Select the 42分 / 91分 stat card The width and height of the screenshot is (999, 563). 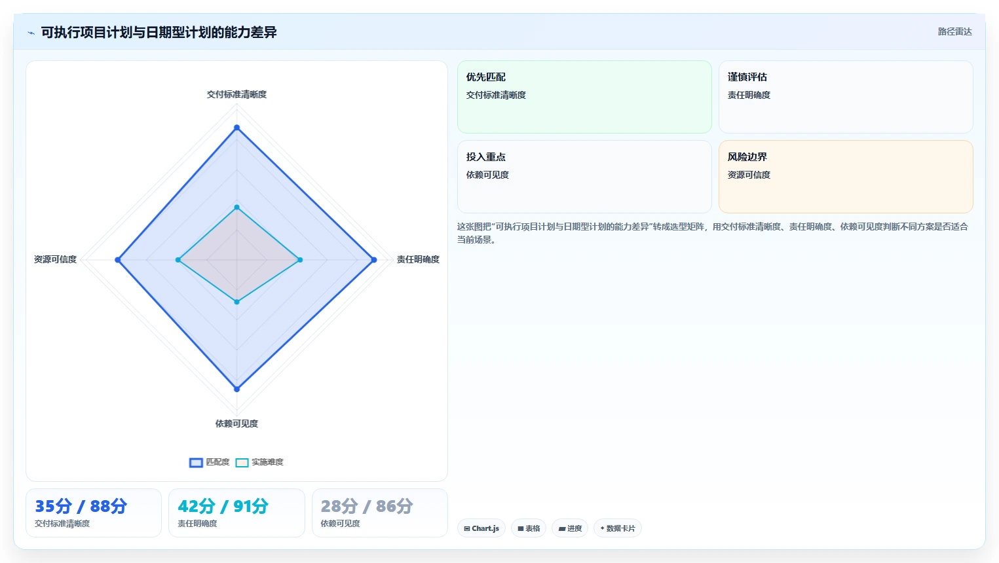point(236,513)
